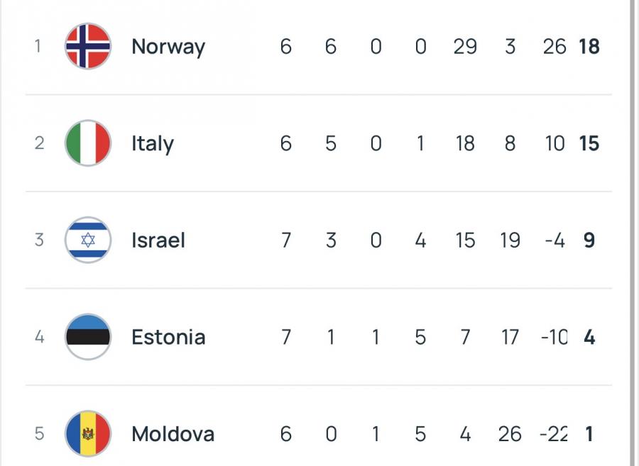The height and width of the screenshot is (466, 639).
Task: Click the Estonia flag icon
Action: pos(88,337)
